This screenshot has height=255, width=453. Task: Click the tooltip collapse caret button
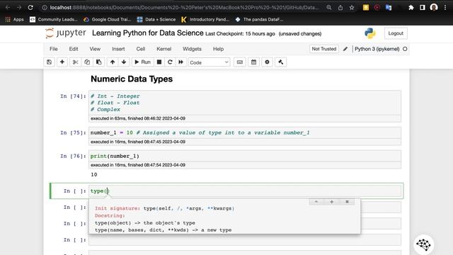316,201
